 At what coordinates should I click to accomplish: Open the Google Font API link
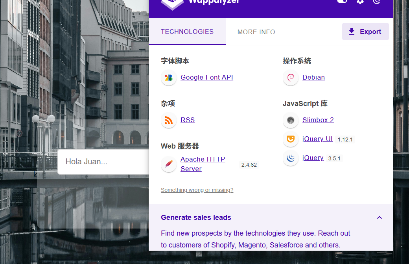(207, 77)
